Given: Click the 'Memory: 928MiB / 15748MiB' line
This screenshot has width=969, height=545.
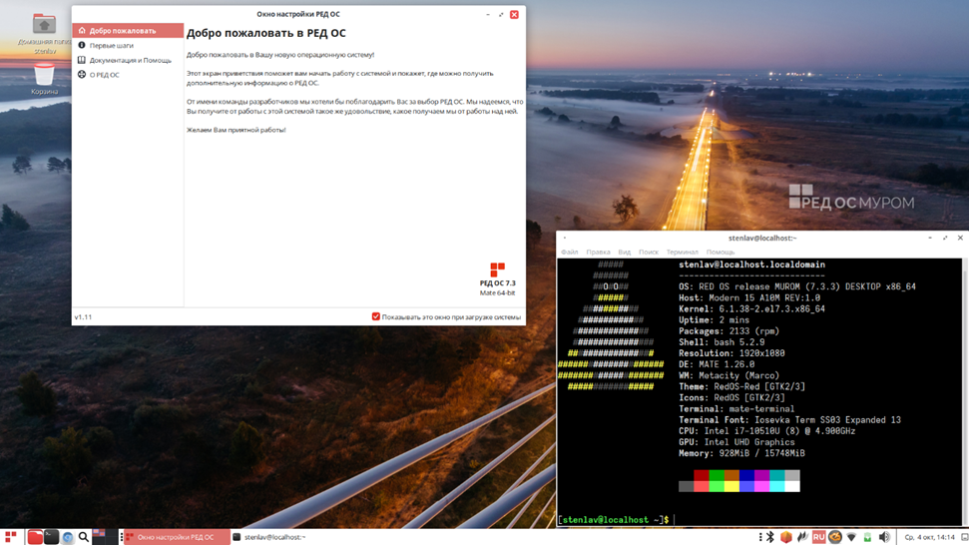Looking at the screenshot, I should pos(741,453).
